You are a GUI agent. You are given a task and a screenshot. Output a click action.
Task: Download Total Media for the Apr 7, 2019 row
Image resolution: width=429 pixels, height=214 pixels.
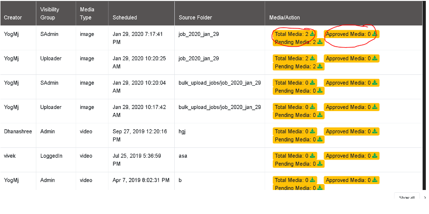pyautogui.click(x=312, y=180)
